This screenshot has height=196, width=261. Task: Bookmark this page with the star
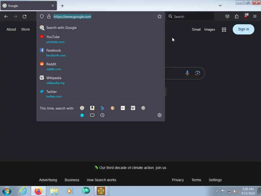click(x=160, y=16)
